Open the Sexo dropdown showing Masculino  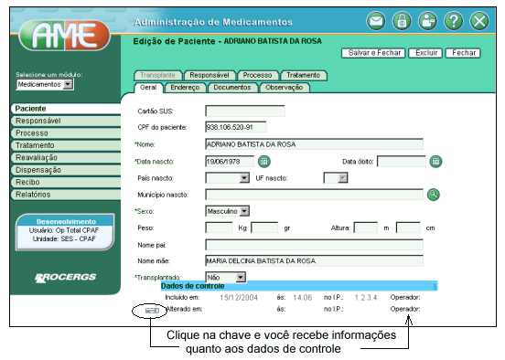(228, 211)
